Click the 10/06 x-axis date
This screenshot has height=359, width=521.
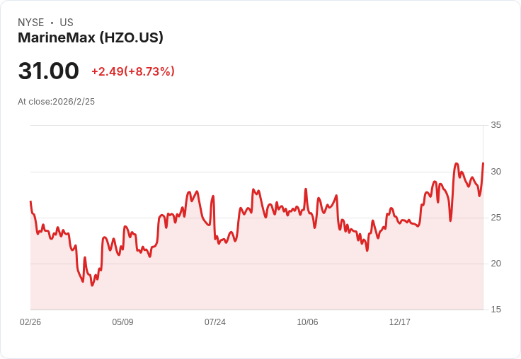pos(307,322)
